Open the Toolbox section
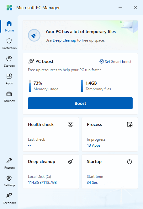The width and height of the screenshot is (143, 209). pos(9,97)
